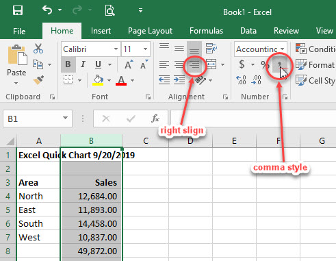336x261 pixels.
Task: Toggle Bold formatting
Action: (68, 64)
